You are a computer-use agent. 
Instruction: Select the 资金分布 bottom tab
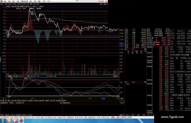coord(13,115)
